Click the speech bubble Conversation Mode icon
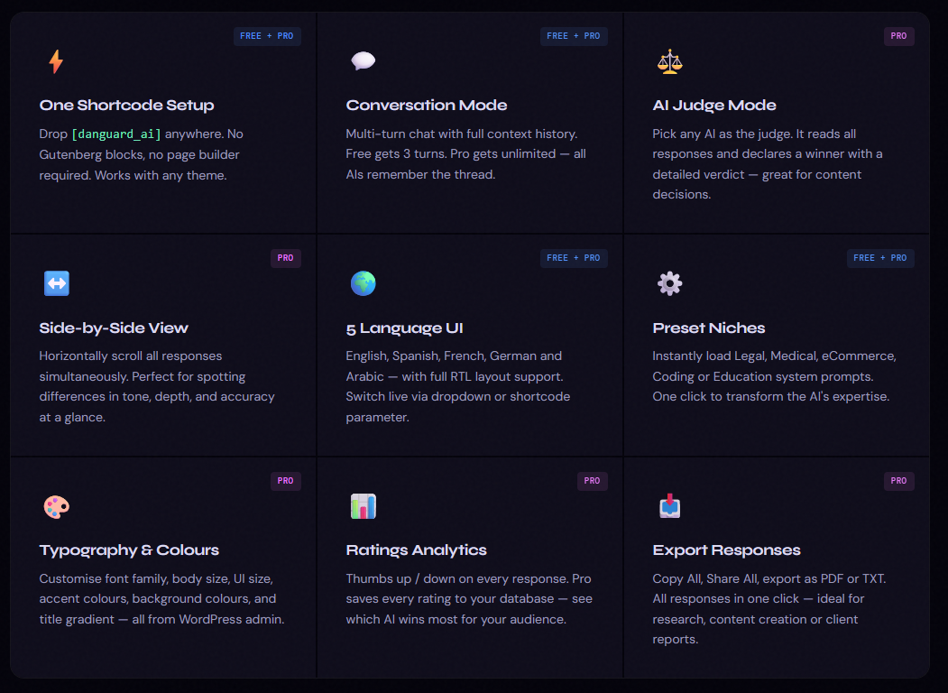 tap(363, 61)
